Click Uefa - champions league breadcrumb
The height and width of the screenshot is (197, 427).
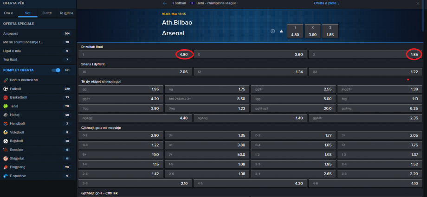tap(216, 3)
